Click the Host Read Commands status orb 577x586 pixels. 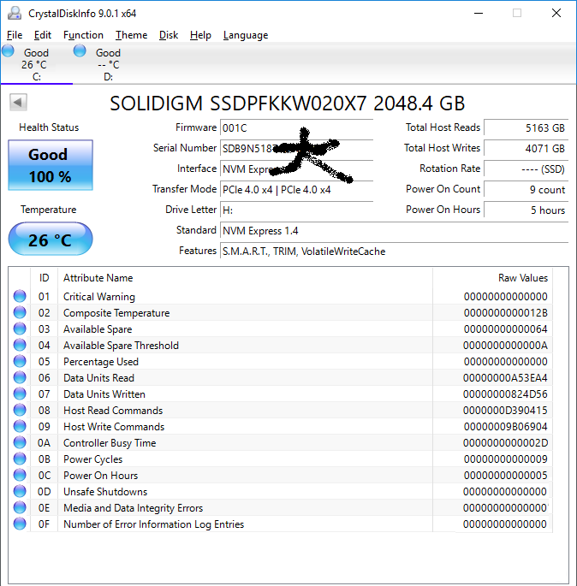tap(20, 410)
